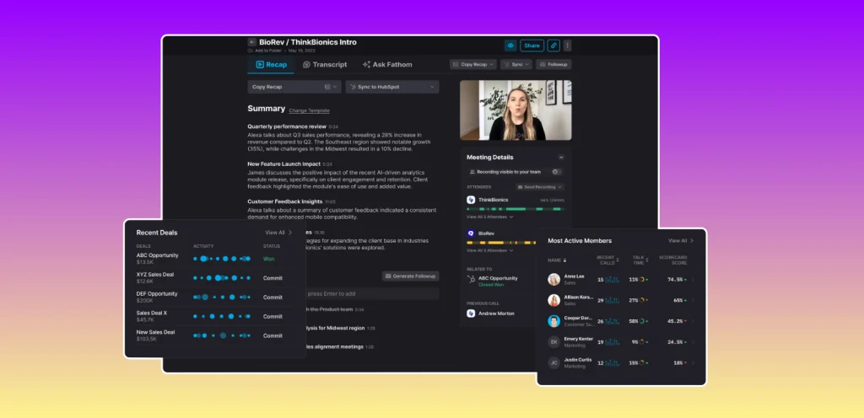Click the Change Template link
864x418 pixels.
309,110
